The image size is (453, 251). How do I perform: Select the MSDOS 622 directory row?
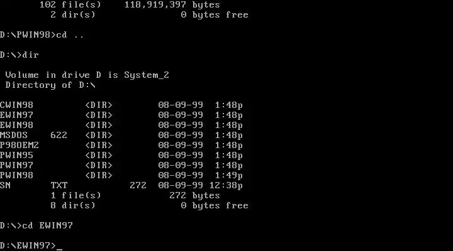point(121,136)
